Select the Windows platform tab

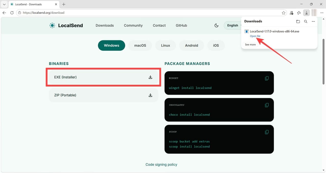[x=112, y=45]
